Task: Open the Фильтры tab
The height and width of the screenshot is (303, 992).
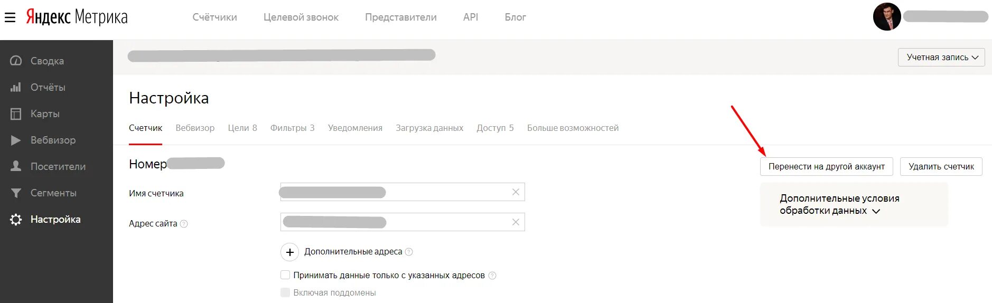Action: [292, 128]
